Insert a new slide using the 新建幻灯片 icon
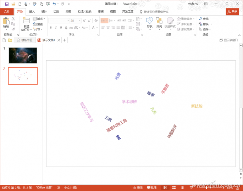Image resolution: width=243 pixels, height=191 pixels. (26, 21)
